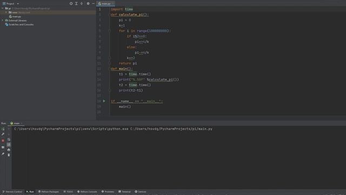Open the Terminal tool window

[125, 192]
